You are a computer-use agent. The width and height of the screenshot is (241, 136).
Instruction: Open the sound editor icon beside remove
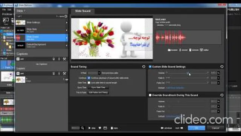coord(201,50)
